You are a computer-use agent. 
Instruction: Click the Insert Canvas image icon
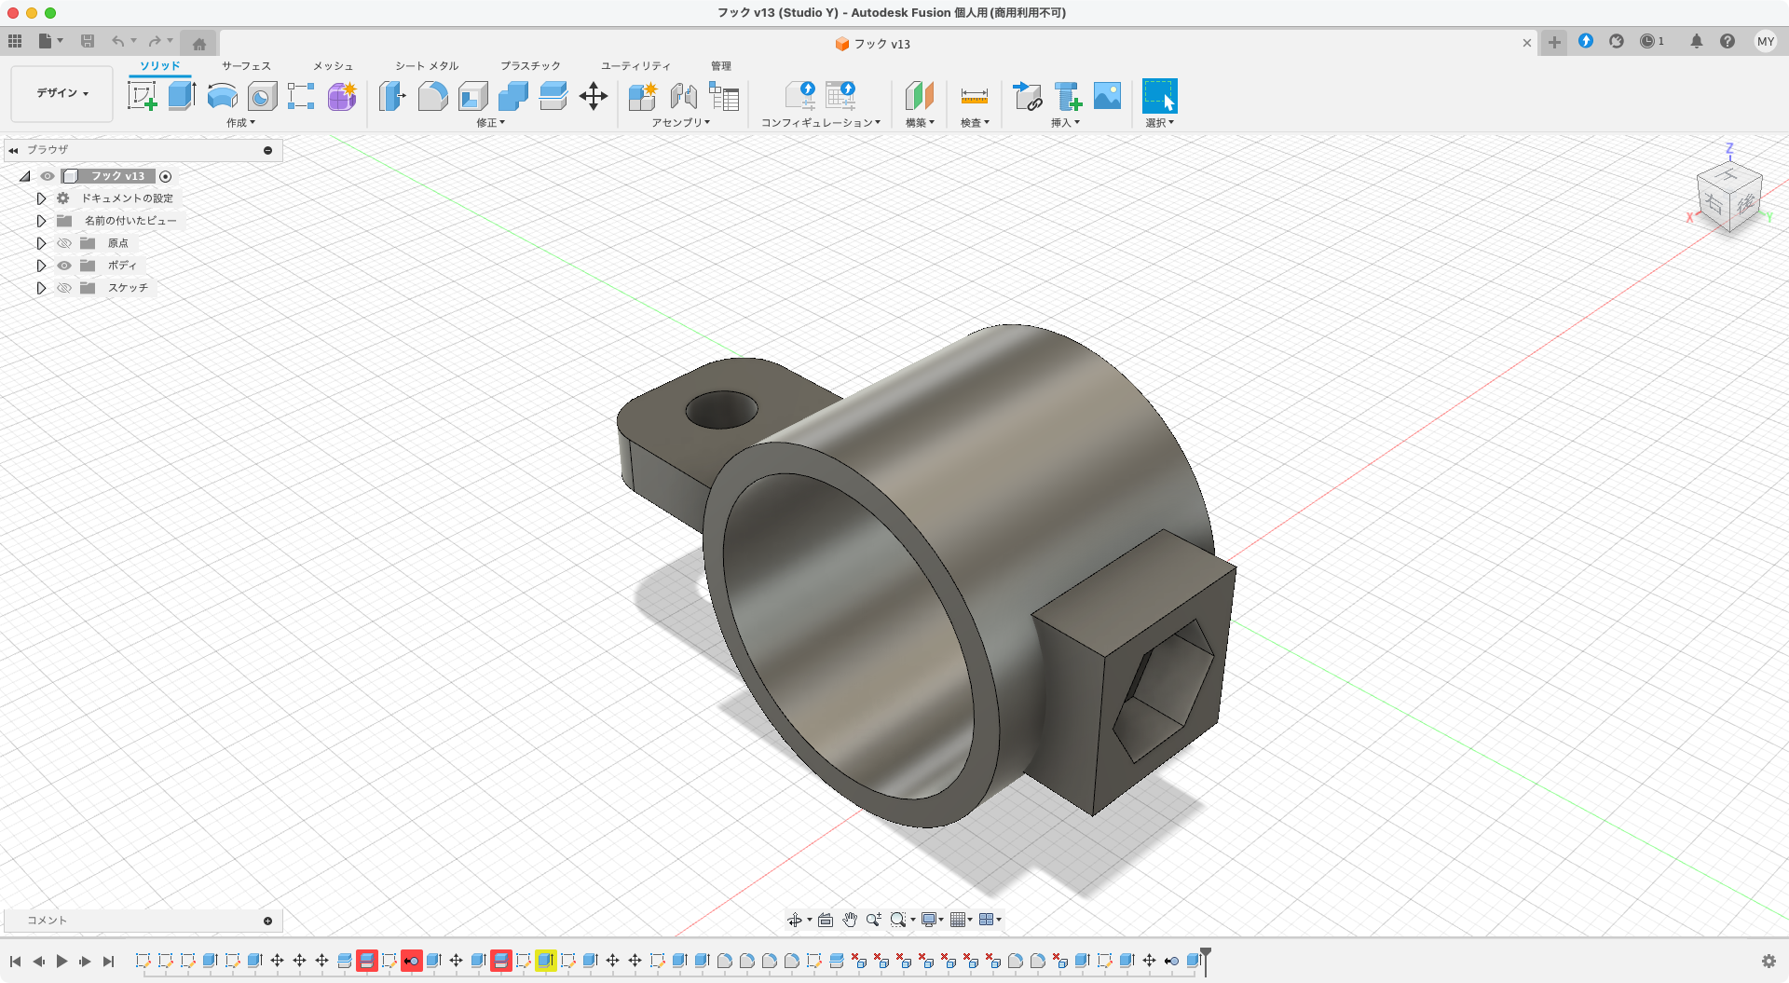tap(1107, 96)
